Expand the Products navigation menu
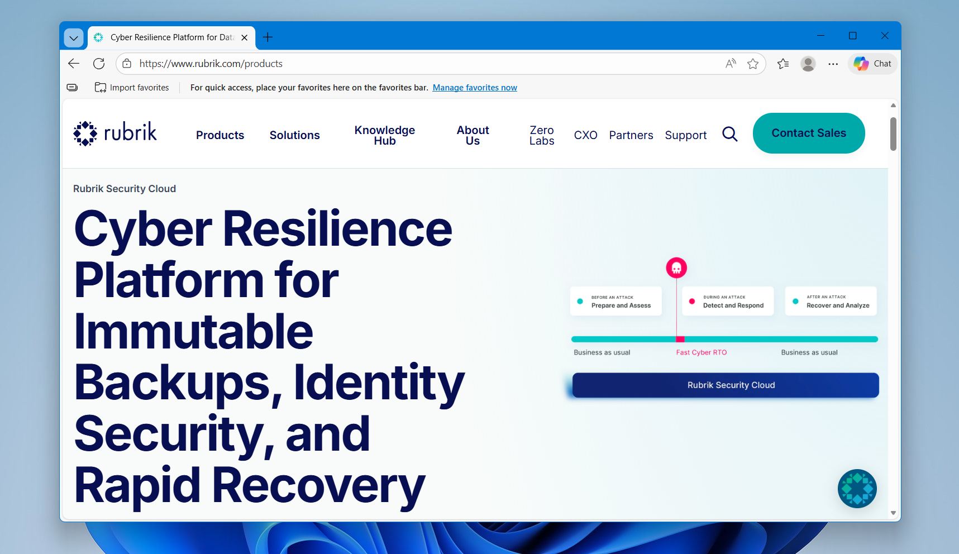 [x=220, y=135]
